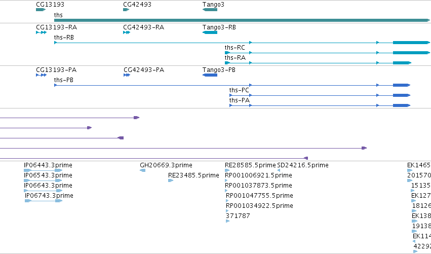Screen dimensions: 431x254
Task: Select the ths-PC protein label
Action: pyautogui.click(x=239, y=90)
